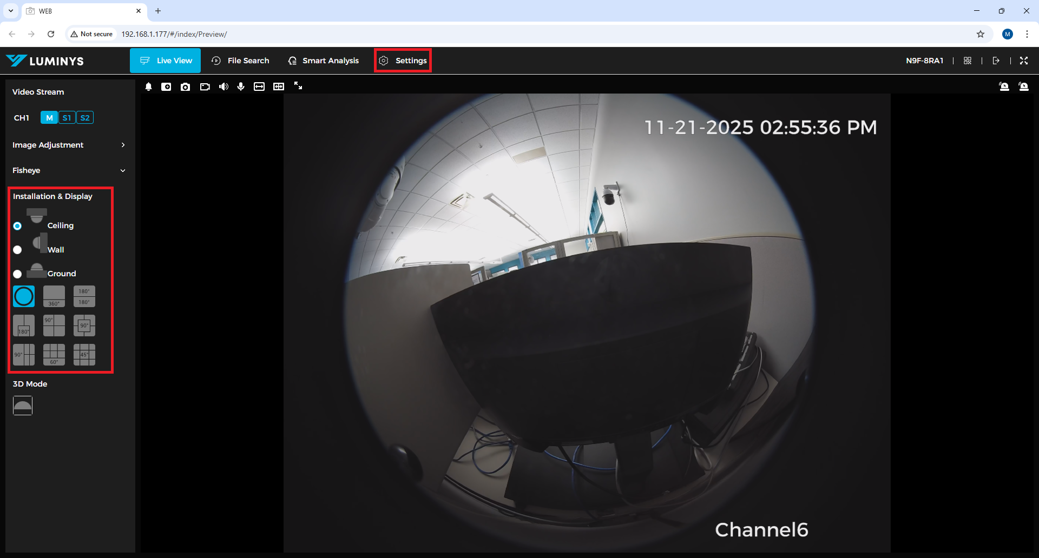Image resolution: width=1039 pixels, height=558 pixels.
Task: Click the alarm bell icon
Action: 148,87
